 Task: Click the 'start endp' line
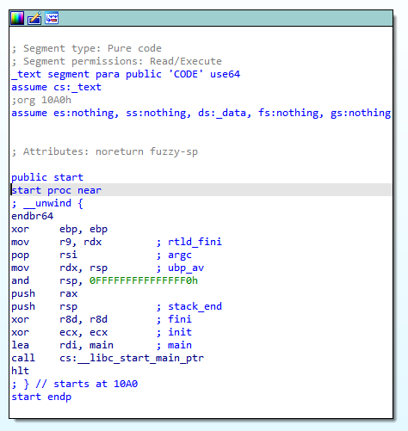pyautogui.click(x=41, y=397)
